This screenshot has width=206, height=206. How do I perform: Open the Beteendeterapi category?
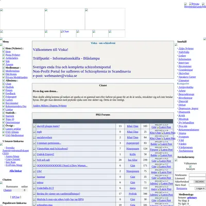186,94
